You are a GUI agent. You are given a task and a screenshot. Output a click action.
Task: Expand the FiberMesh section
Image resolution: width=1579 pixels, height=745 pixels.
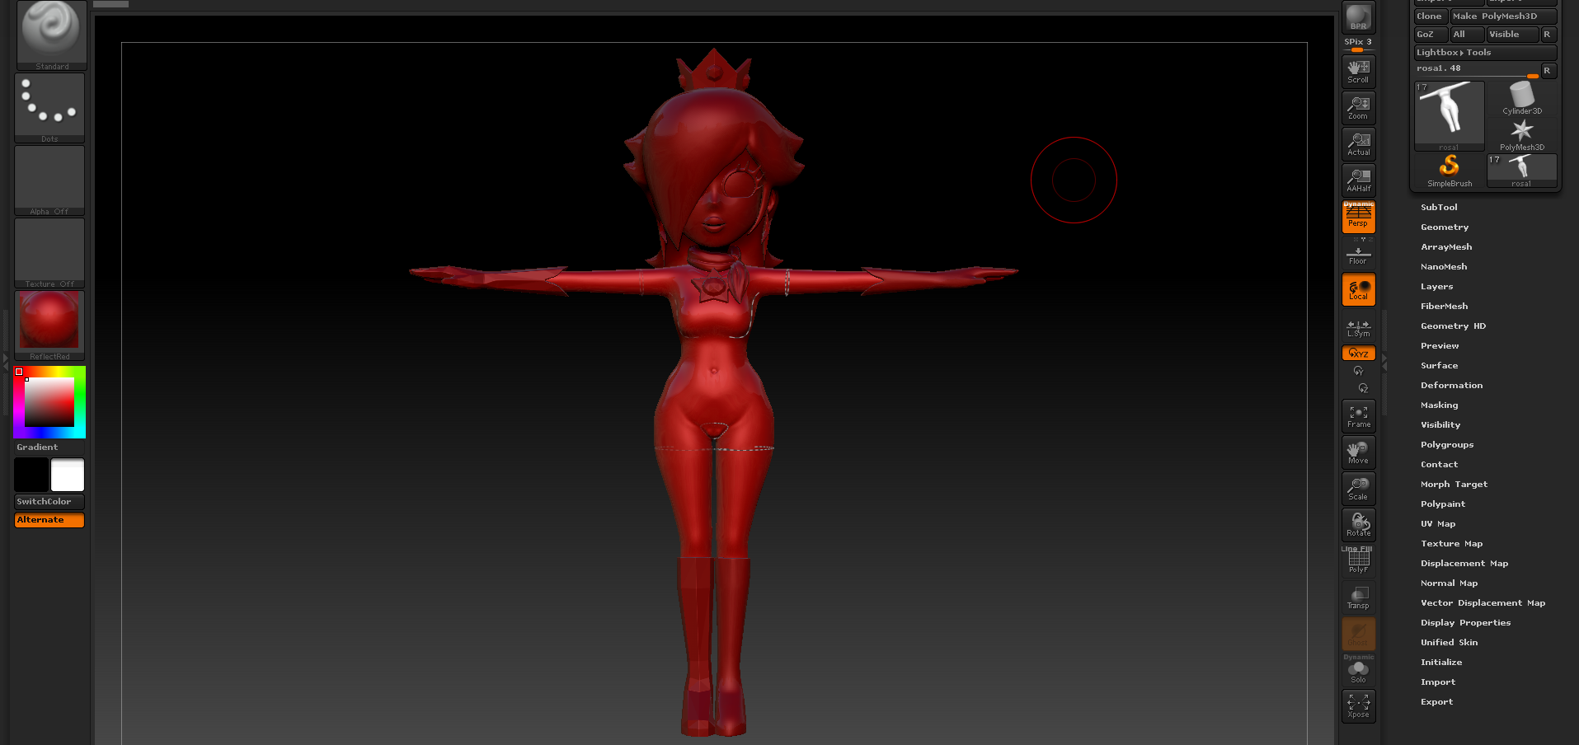pyautogui.click(x=1445, y=307)
